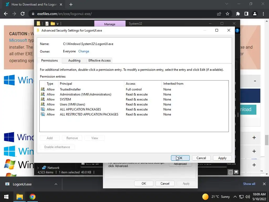Click the blue help question mark icon in Explorer
269x202 pixels.
[237, 31]
